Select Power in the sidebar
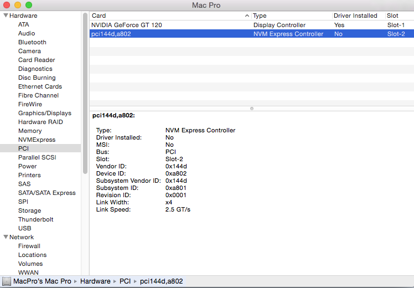 click(x=28, y=166)
